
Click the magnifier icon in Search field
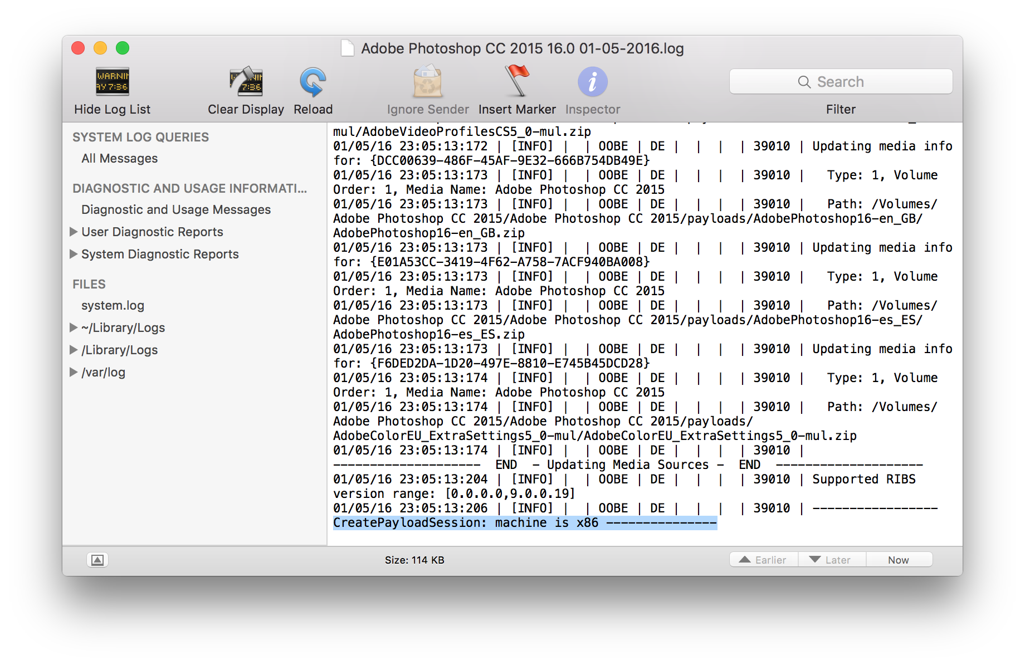[x=804, y=82]
